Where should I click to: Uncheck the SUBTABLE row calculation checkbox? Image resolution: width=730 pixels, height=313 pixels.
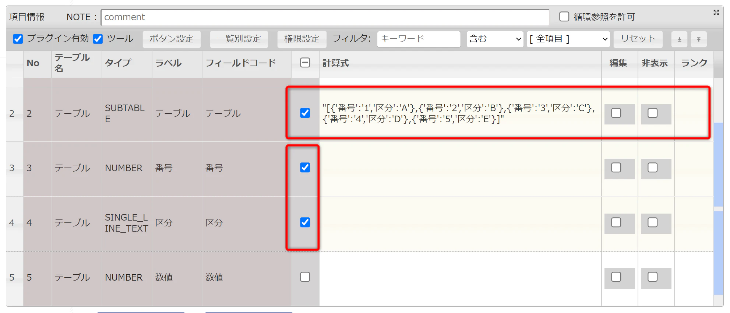[x=305, y=113]
